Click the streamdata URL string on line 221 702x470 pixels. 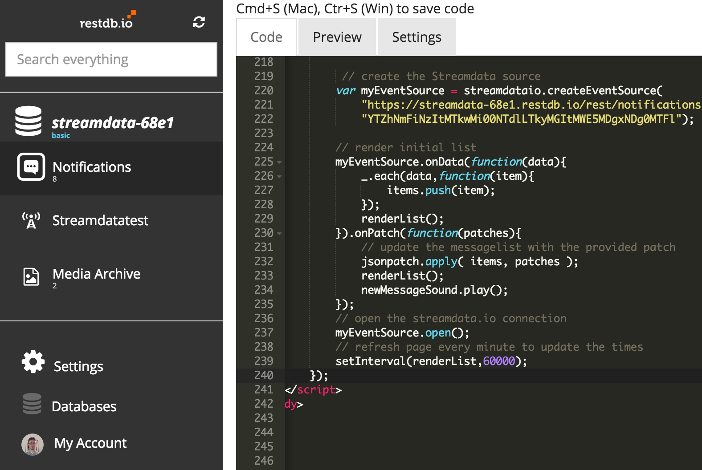pos(531,105)
